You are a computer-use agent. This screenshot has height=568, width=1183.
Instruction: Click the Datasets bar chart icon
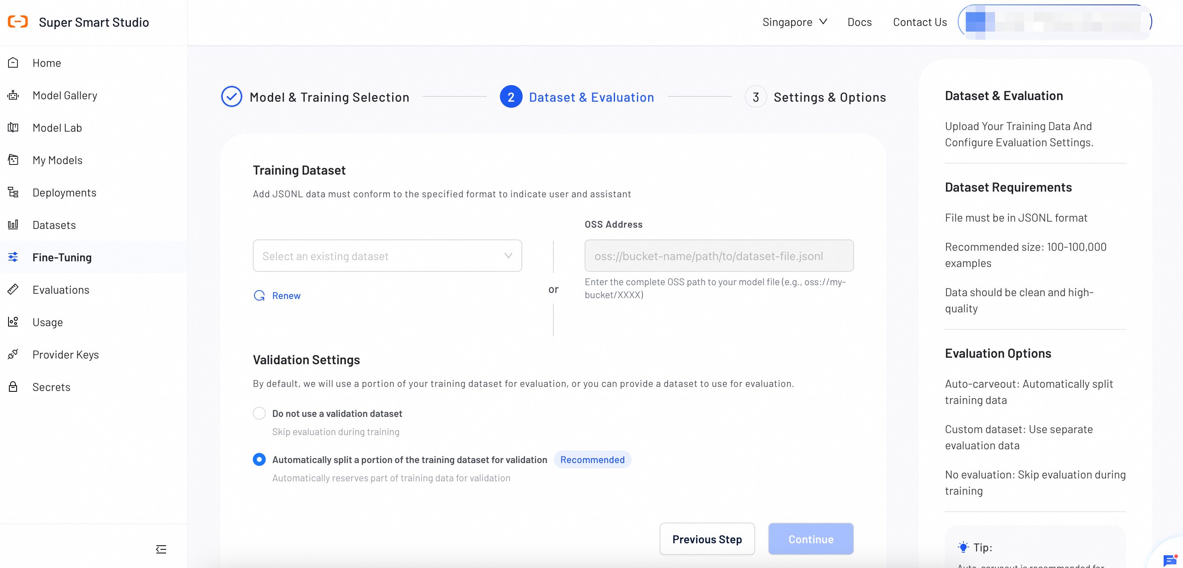[x=13, y=224]
